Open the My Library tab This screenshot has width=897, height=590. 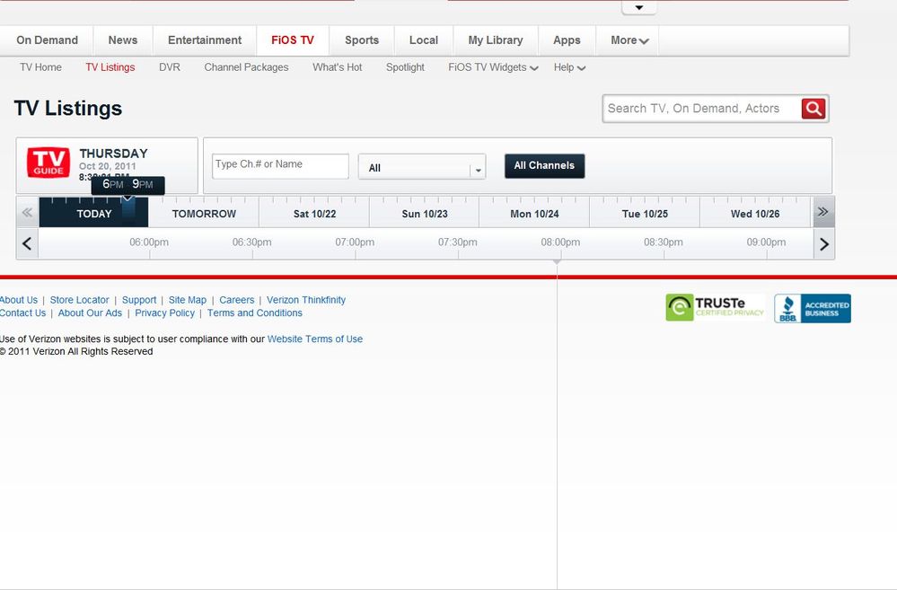[496, 40]
